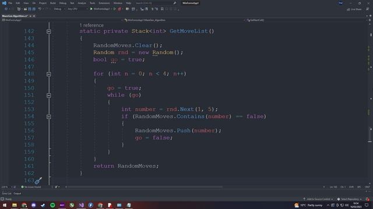This screenshot has width=373, height=209.
Task: Click the editor split handle at top right
Action: click(x=370, y=20)
